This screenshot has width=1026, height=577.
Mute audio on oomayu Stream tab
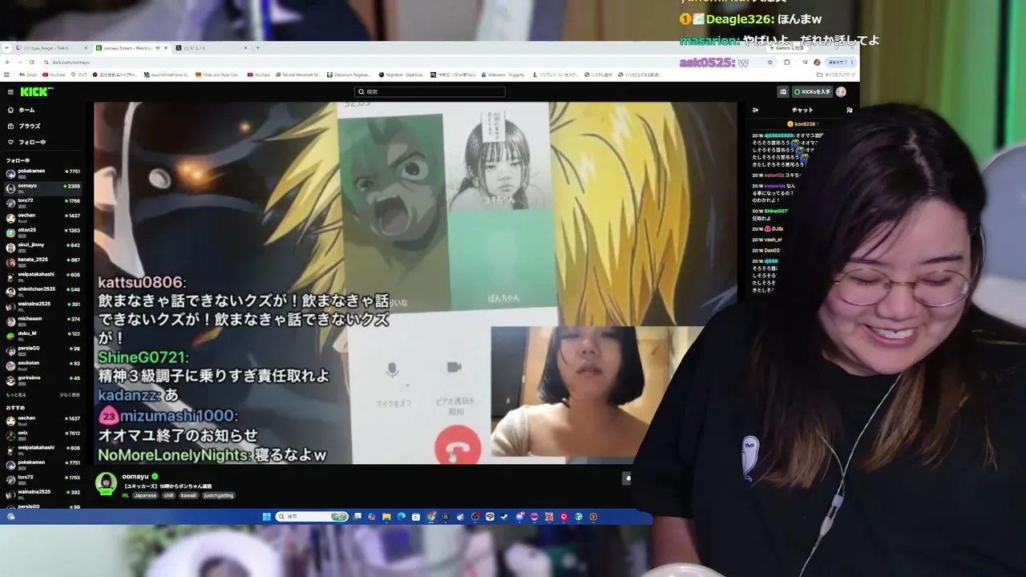157,48
